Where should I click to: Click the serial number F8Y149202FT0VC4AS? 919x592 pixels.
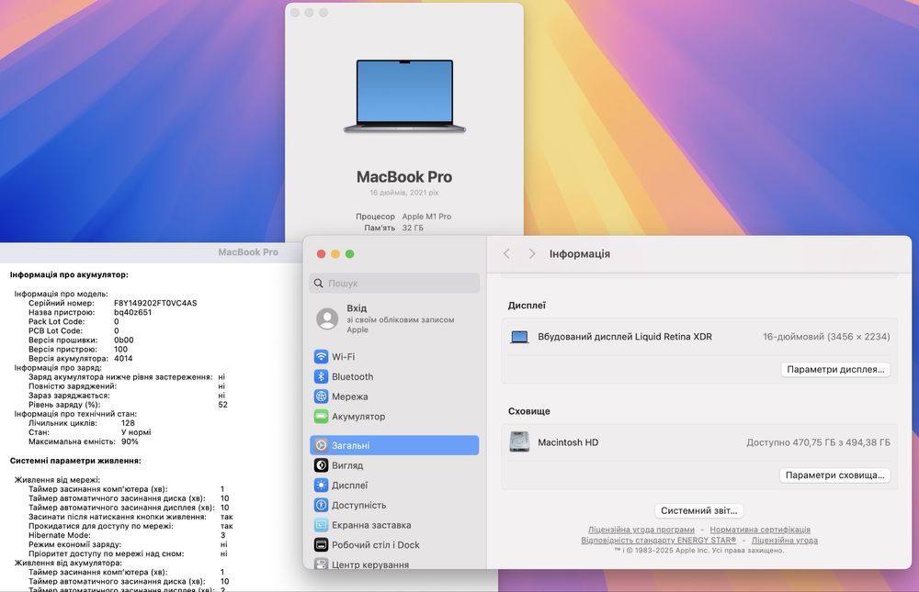[x=155, y=303]
